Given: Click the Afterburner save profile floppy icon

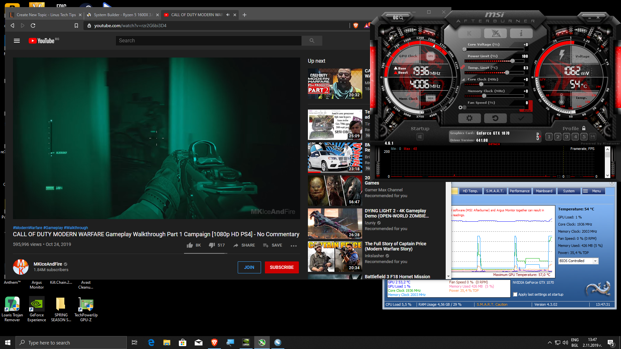Looking at the screenshot, I should pyautogui.click(x=593, y=137).
